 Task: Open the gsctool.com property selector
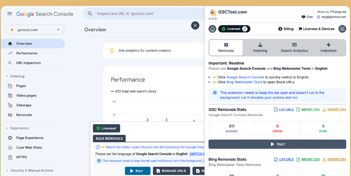[x=35, y=29]
